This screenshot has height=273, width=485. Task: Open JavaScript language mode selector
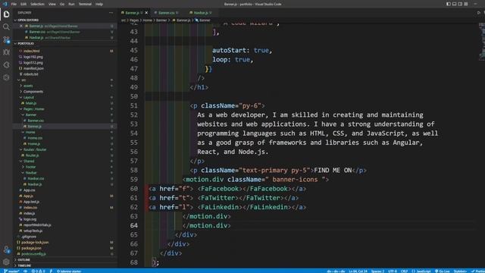coord(421,271)
